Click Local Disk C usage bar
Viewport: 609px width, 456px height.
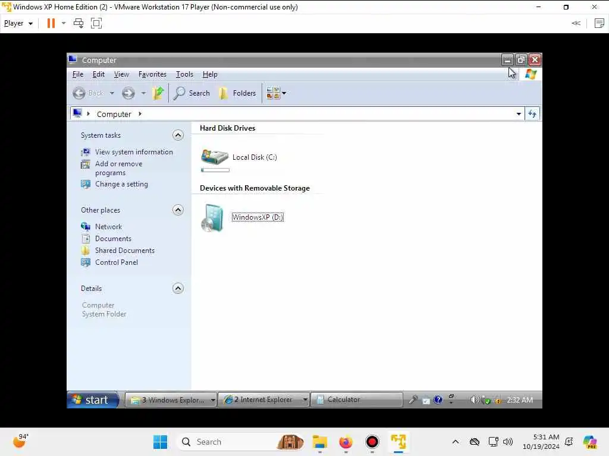tap(215, 170)
